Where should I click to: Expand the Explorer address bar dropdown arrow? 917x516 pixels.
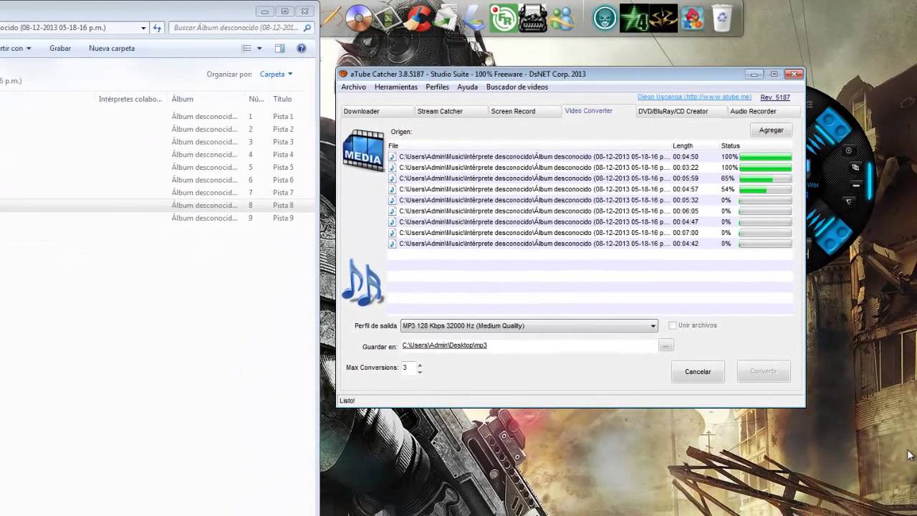143,28
